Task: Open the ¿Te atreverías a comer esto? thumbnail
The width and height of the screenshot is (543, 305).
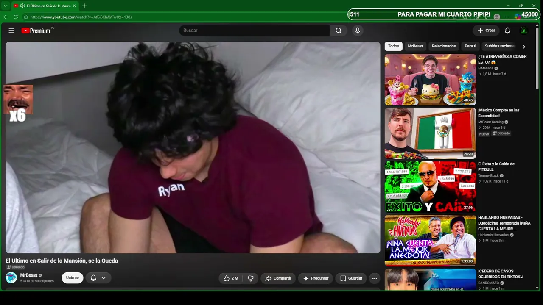Action: pyautogui.click(x=430, y=80)
